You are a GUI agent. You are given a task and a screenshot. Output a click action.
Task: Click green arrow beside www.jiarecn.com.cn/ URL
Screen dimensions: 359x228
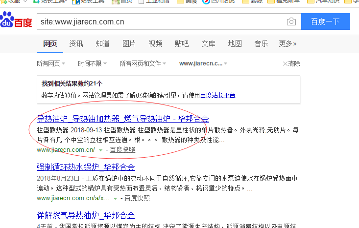[100, 150]
